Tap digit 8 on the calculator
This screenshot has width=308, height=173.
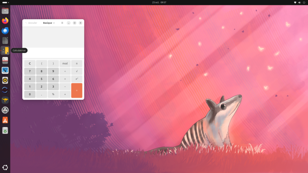click(42, 71)
